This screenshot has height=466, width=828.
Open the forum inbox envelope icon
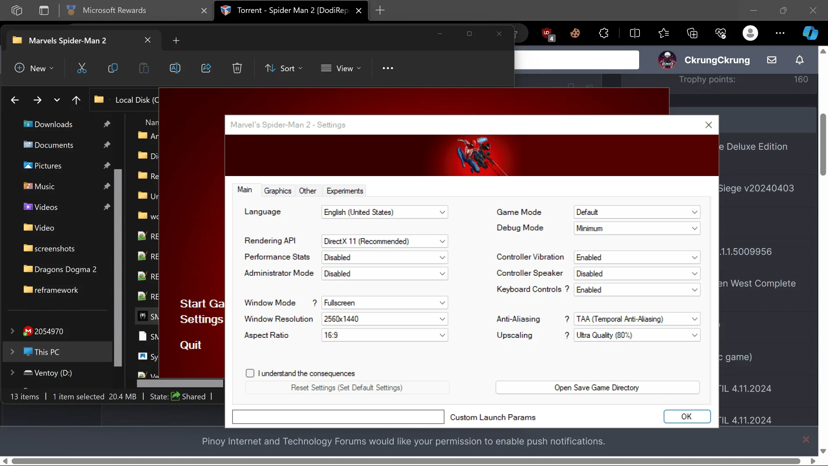(772, 60)
